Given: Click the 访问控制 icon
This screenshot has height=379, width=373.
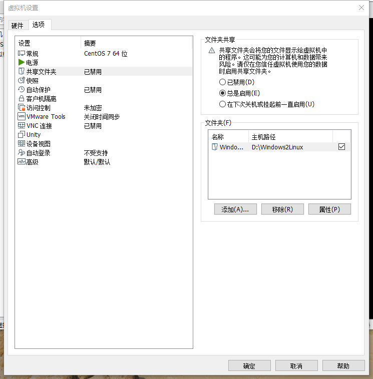Looking at the screenshot, I should pos(22,107).
